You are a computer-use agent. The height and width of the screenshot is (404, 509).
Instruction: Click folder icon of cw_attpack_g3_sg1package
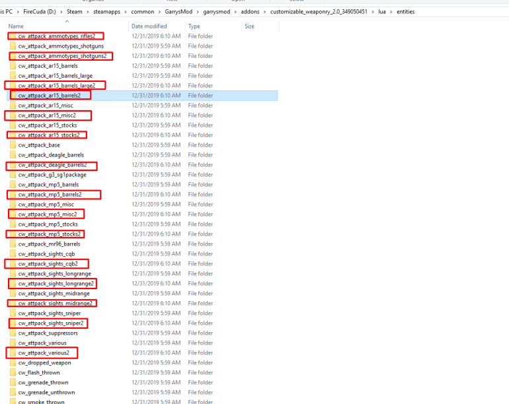coord(13,174)
